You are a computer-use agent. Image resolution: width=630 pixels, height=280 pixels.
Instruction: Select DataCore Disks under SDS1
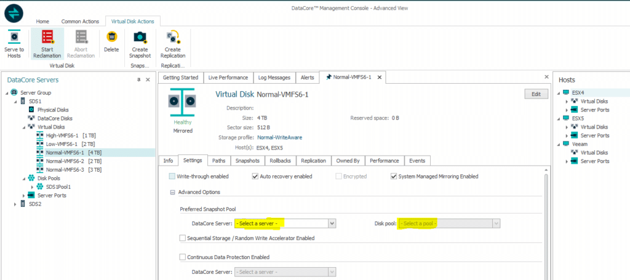tap(55, 119)
